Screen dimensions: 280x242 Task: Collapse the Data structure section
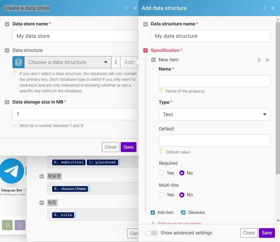tap(7, 50)
